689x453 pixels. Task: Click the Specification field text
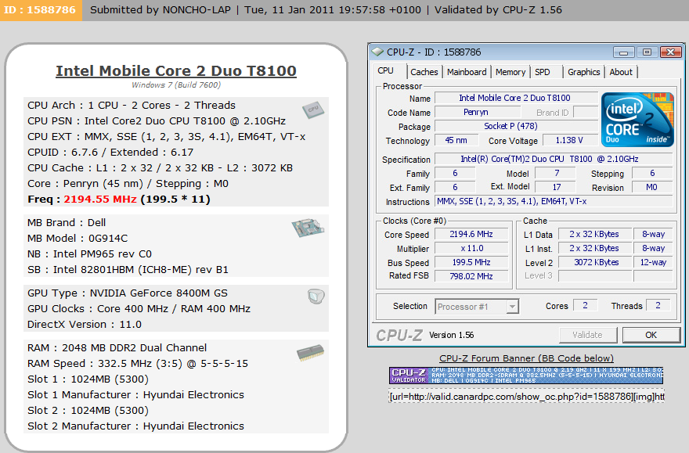[554, 159]
